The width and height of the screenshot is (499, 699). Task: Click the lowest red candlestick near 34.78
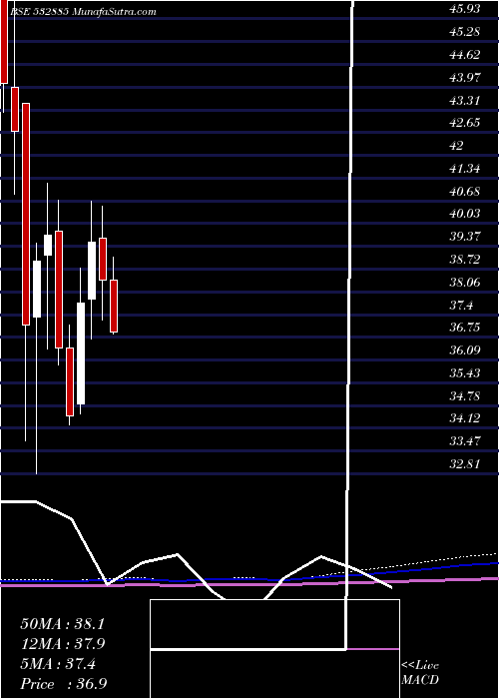tap(70, 381)
